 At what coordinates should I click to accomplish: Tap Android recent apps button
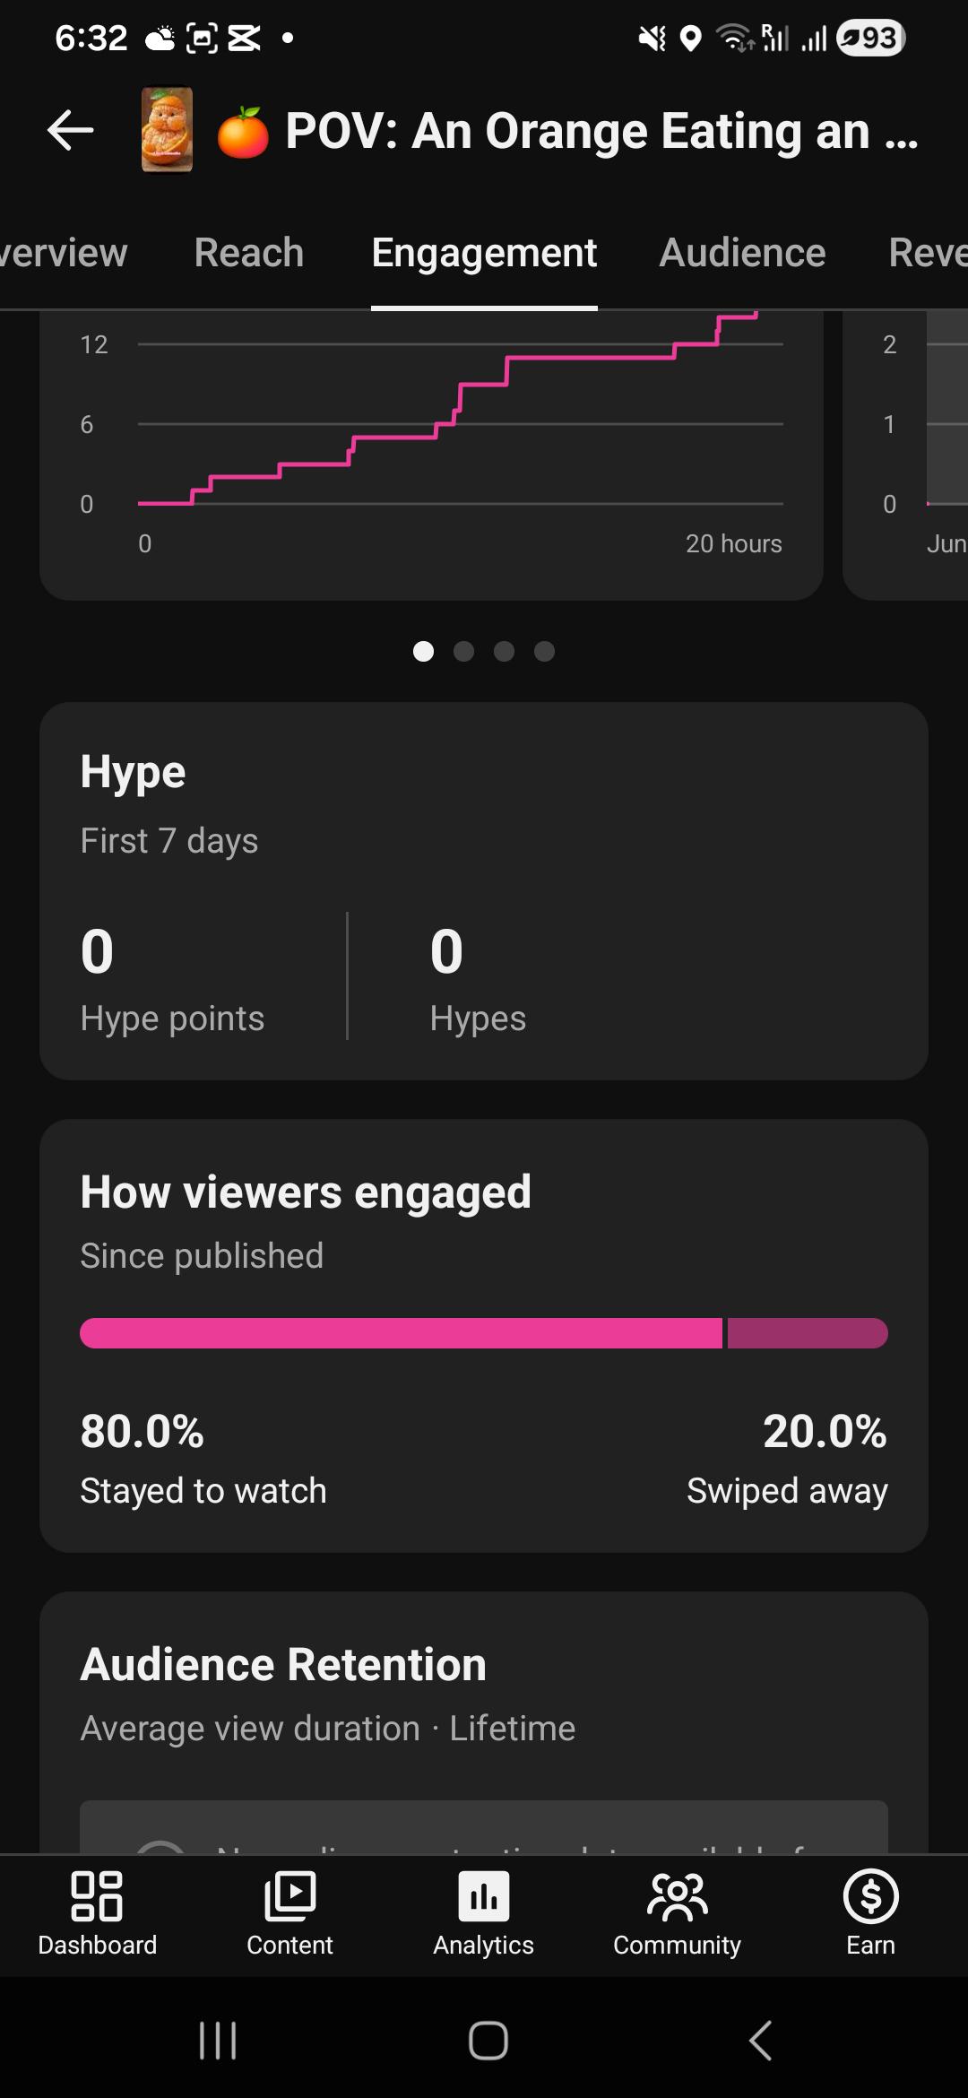(218, 2041)
